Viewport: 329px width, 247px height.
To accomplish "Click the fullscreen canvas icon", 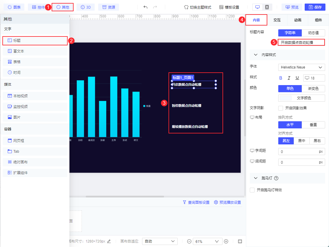I will pyautogui.click(x=240, y=241).
